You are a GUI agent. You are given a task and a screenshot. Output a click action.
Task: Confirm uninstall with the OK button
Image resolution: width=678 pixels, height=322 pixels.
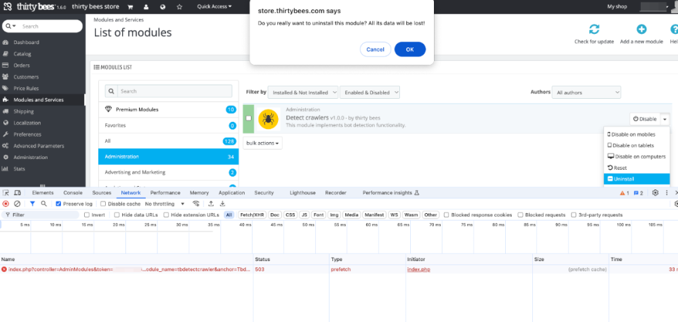click(x=410, y=49)
